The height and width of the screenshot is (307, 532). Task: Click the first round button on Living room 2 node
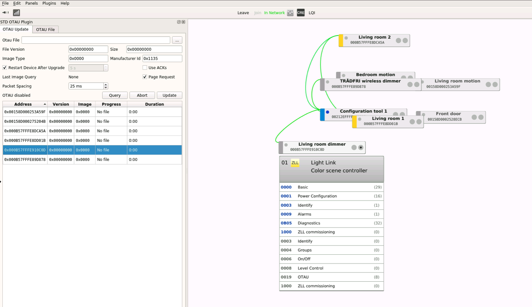[x=398, y=41]
